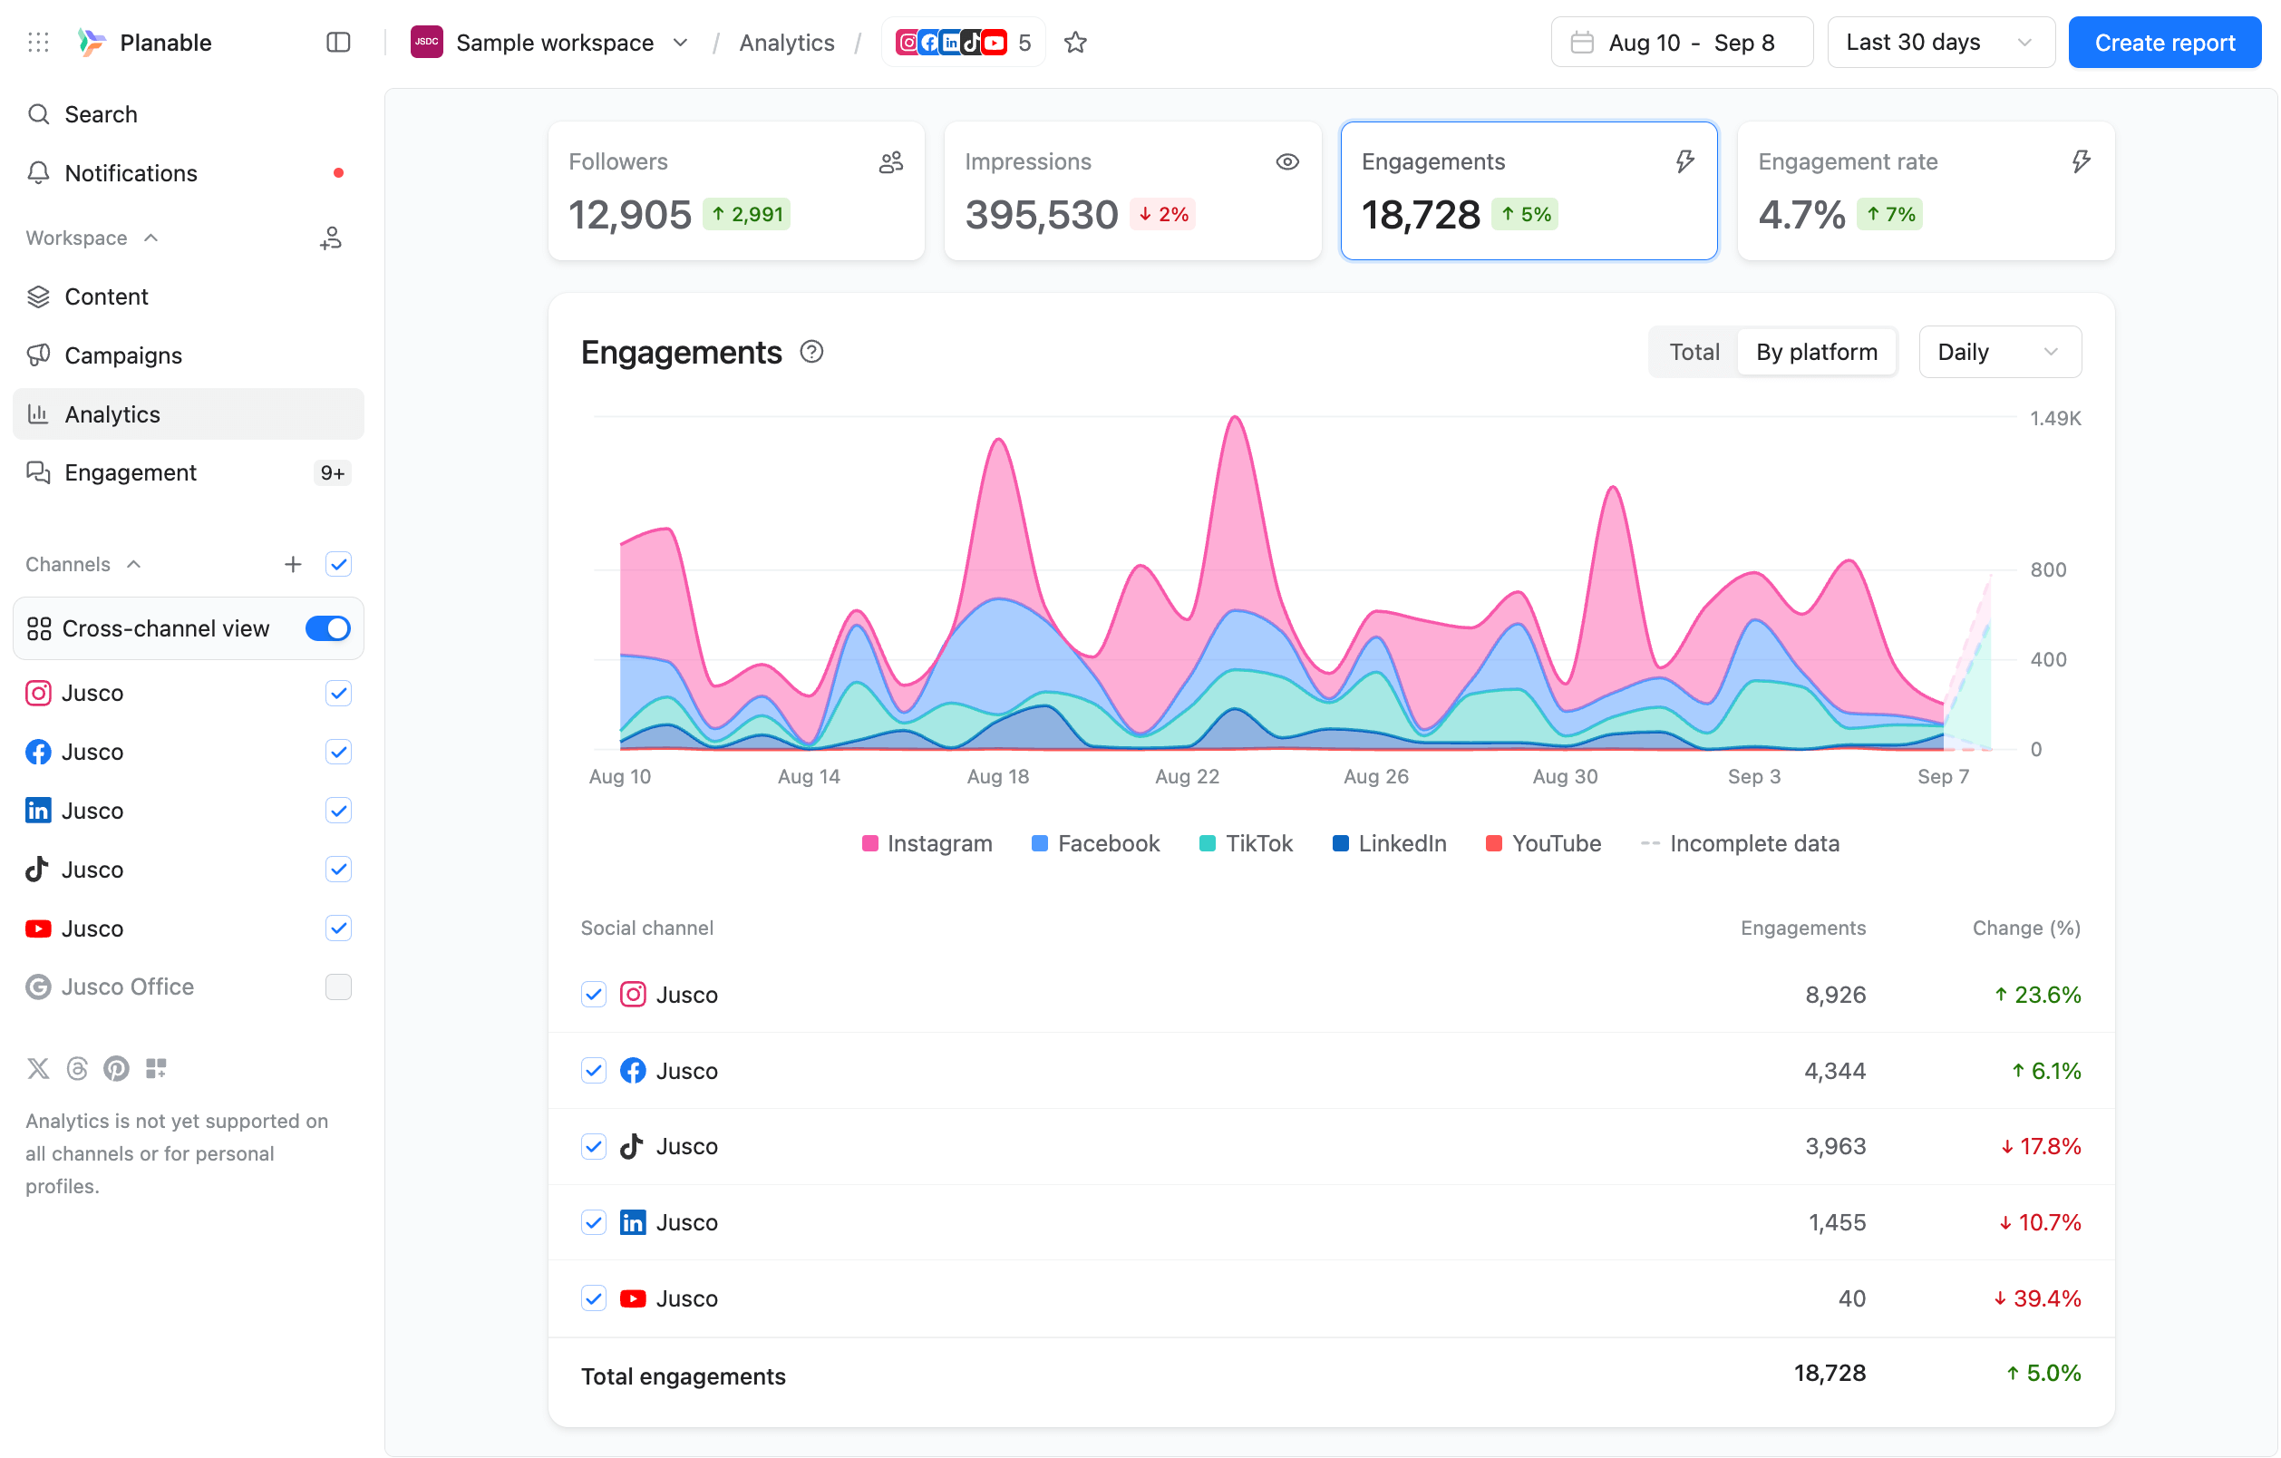Star the current Analytics view

(1075, 42)
